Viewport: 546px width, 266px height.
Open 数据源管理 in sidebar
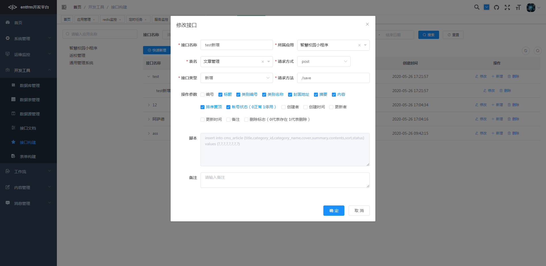(x=28, y=114)
